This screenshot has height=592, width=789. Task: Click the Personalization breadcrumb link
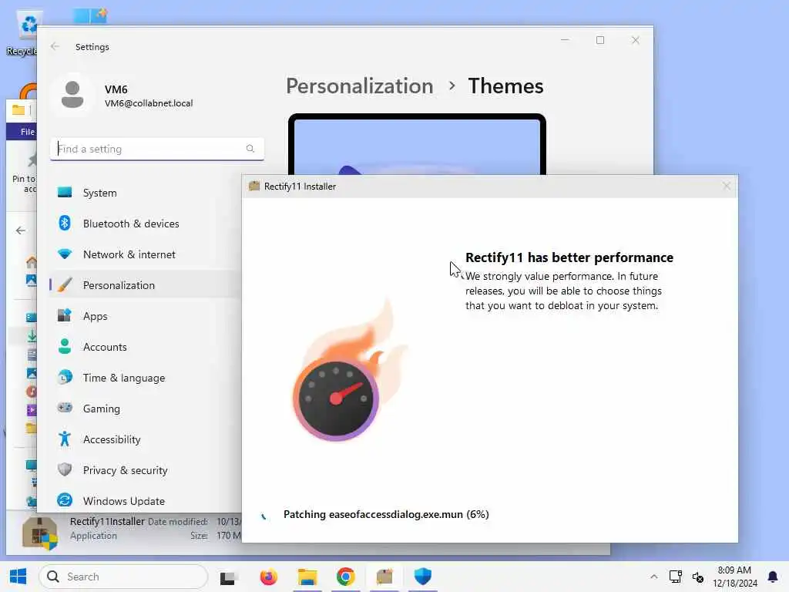[x=359, y=86]
